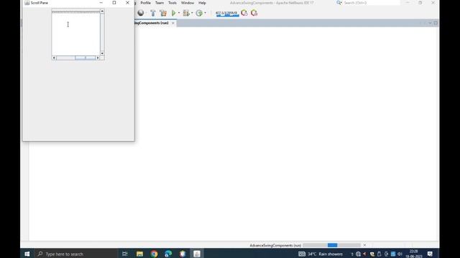Click the Clean and Build Project icon
The width and height of the screenshot is (460, 258).
tap(163, 13)
